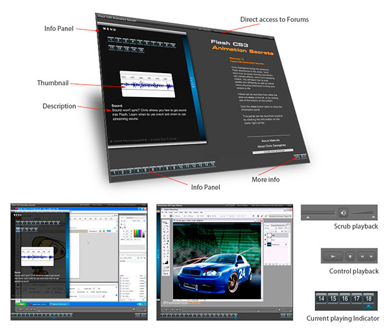
Task: Click lesson 1 in the MENU slide-out panel
Action: tap(111, 39)
